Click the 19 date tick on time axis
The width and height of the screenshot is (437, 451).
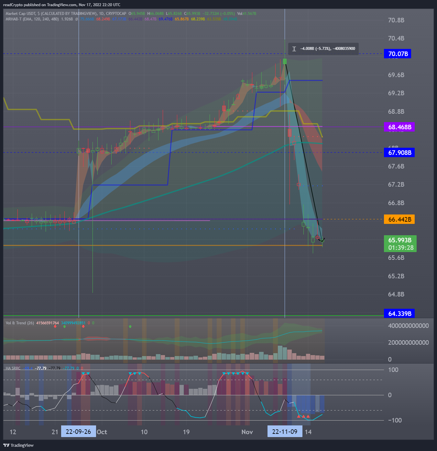tap(186, 432)
